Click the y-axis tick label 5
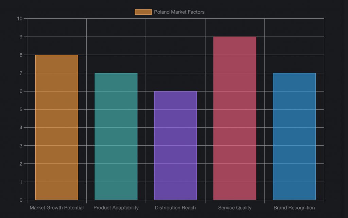Screen dimensions: 348x218 (x=21, y=110)
